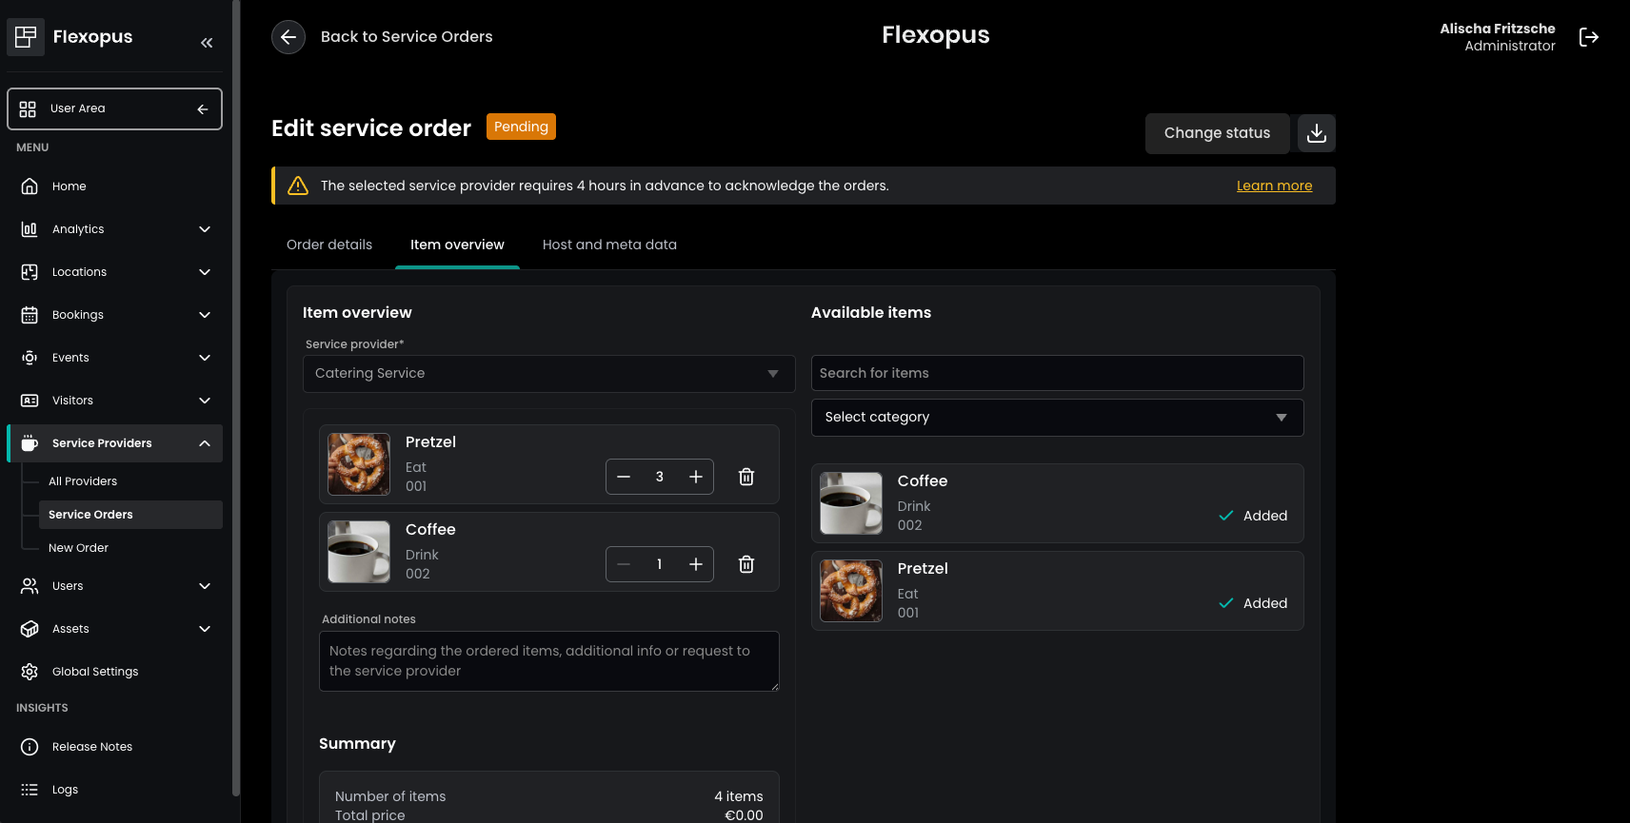Viewport: 1630px width, 823px height.
Task: Switch to the Order details tab
Action: (329, 245)
